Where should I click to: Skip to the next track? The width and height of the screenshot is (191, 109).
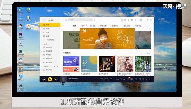pyautogui.click(x=56, y=79)
